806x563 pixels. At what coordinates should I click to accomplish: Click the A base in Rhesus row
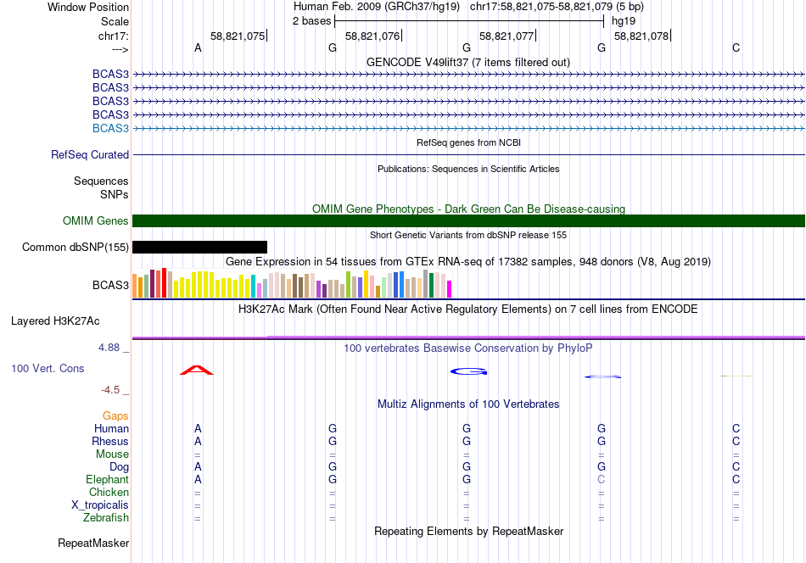click(x=198, y=442)
